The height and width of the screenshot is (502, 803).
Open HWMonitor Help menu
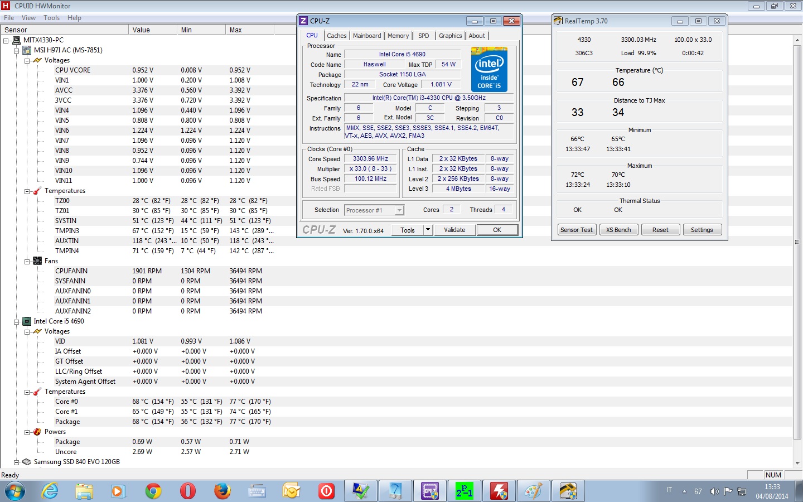(74, 18)
